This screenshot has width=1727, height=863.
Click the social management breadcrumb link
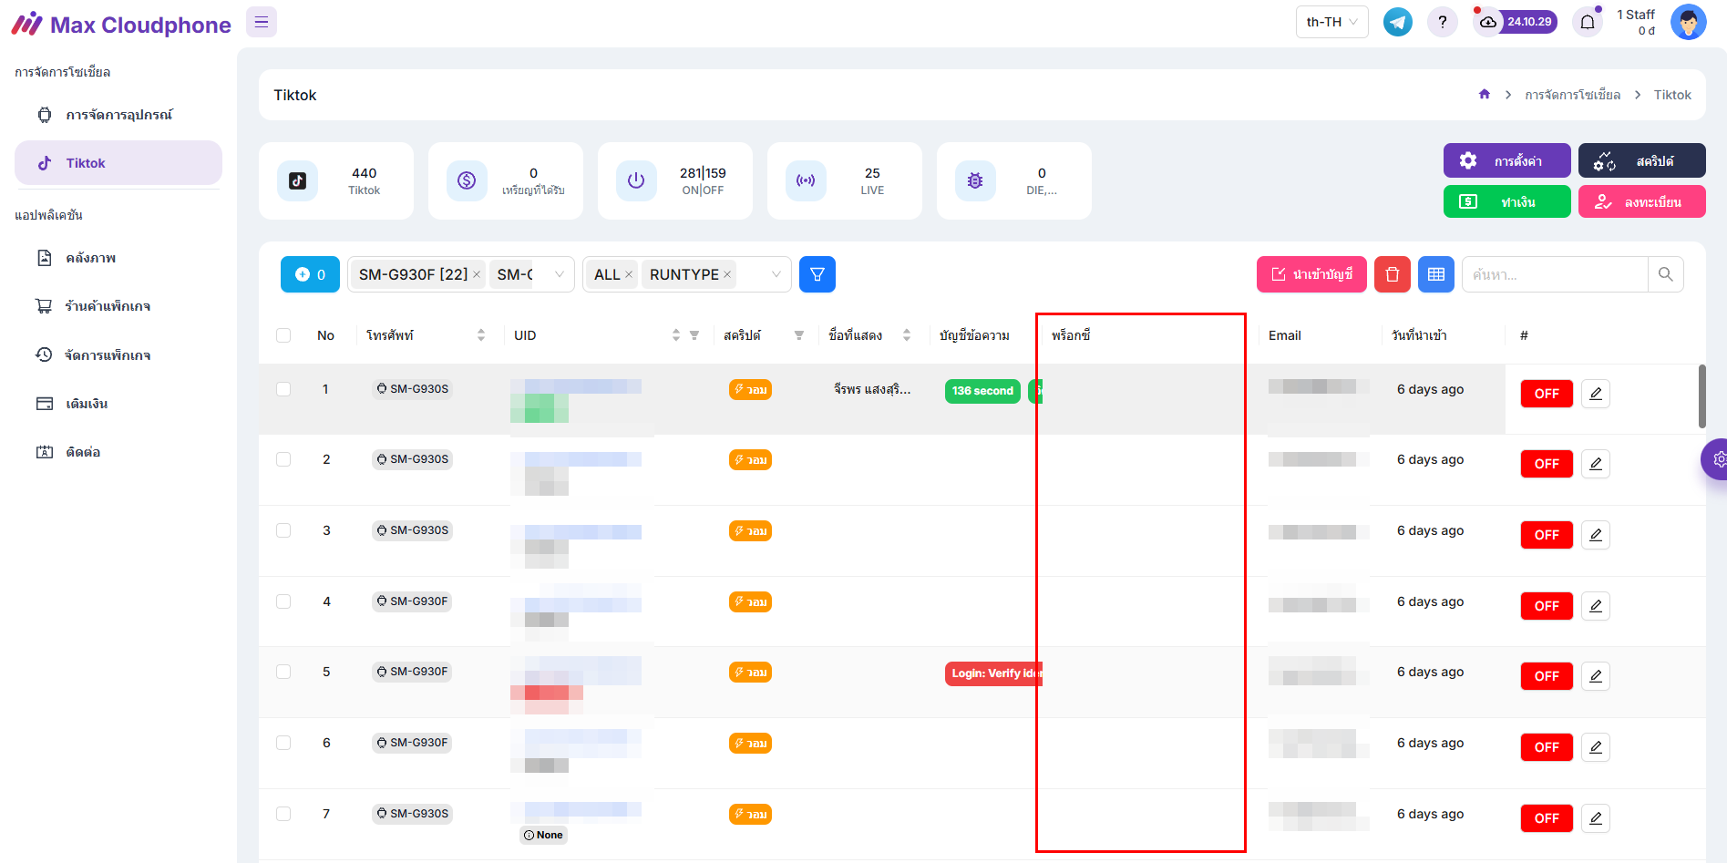[1572, 95]
